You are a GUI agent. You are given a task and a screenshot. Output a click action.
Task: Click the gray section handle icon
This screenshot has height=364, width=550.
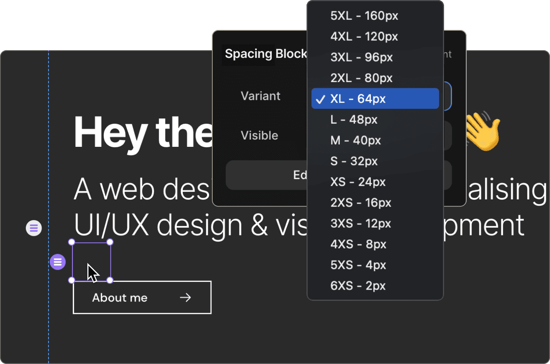[x=34, y=229]
